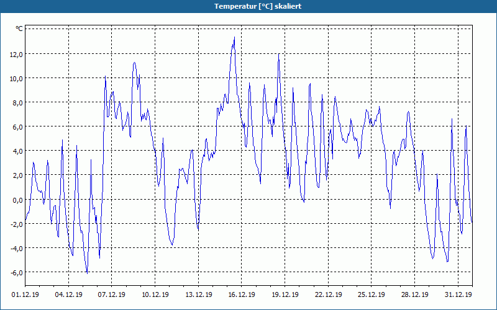Click the '2,0' y-axis label
The image size is (497, 310).
18,175
